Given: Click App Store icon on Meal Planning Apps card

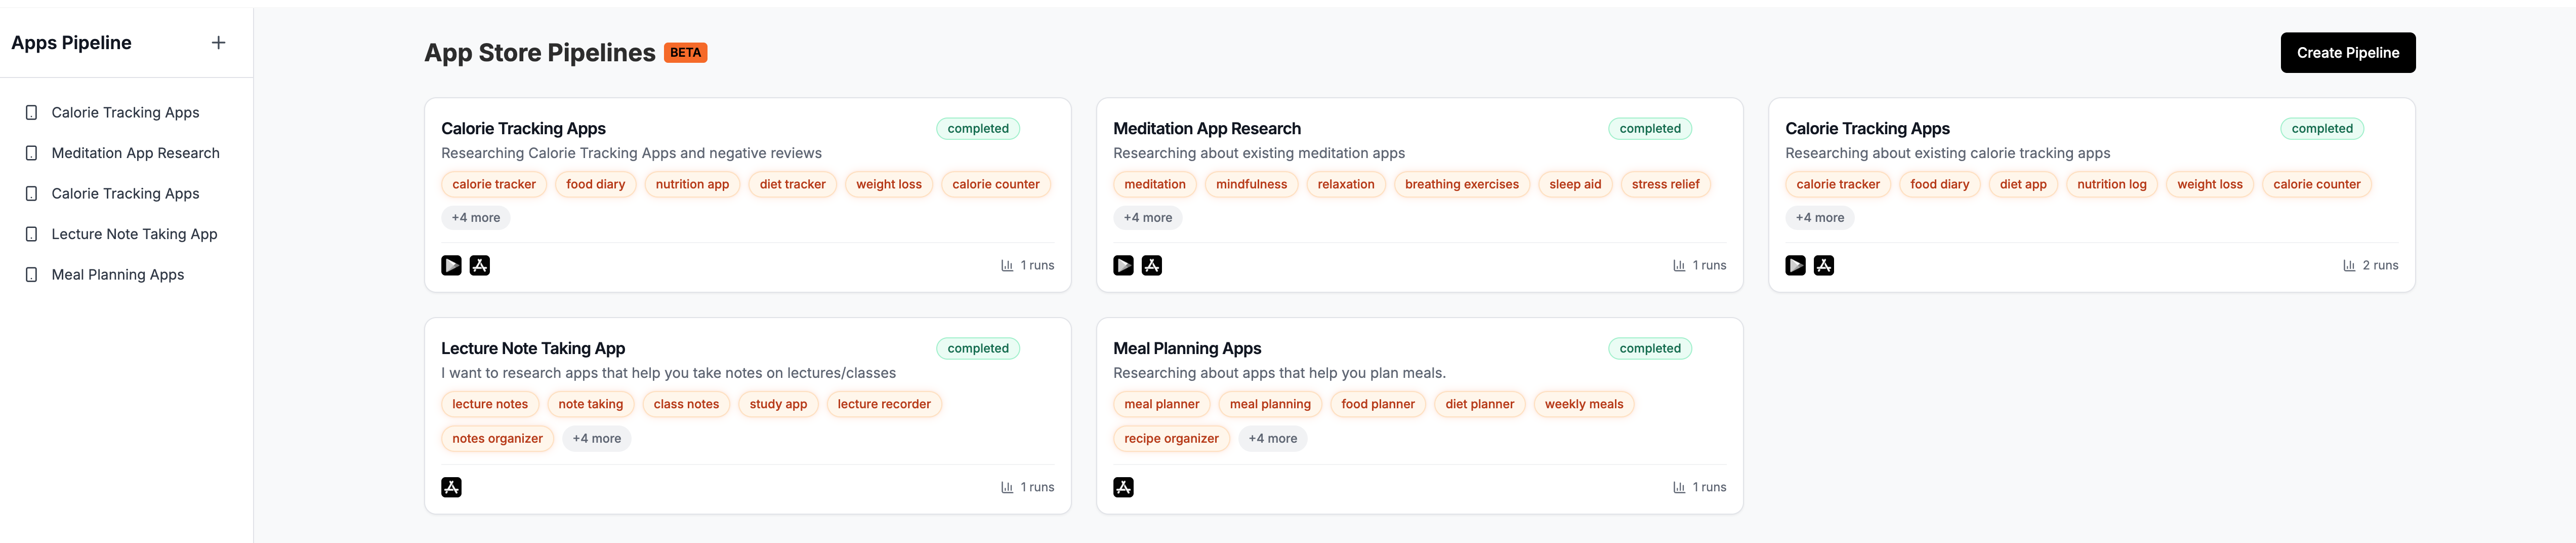Looking at the screenshot, I should (1124, 487).
